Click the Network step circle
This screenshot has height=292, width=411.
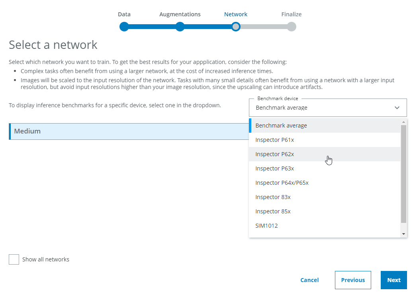(x=236, y=27)
